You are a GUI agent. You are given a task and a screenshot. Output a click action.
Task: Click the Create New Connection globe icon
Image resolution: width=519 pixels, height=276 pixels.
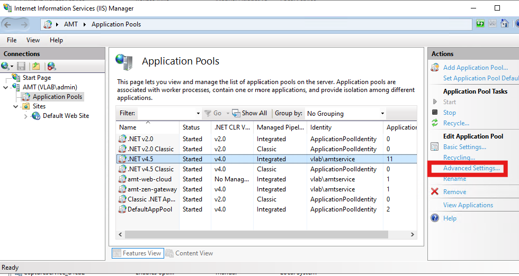pos(5,66)
